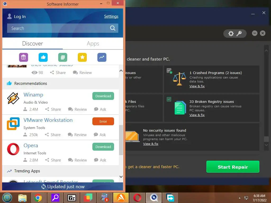Screen dimensions: 271x203
Task: Switch to the Apps tab
Action: click(x=93, y=44)
